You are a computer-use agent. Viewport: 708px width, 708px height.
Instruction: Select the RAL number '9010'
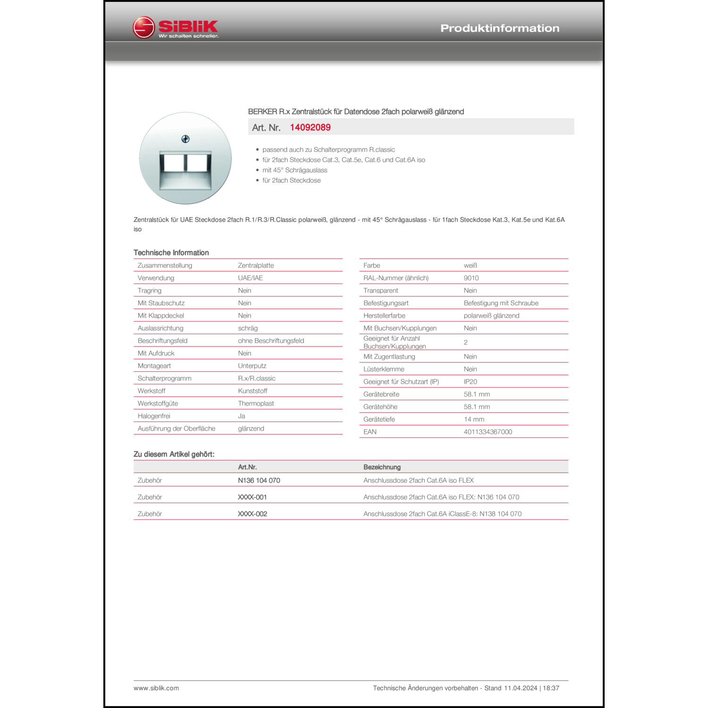pos(471,278)
